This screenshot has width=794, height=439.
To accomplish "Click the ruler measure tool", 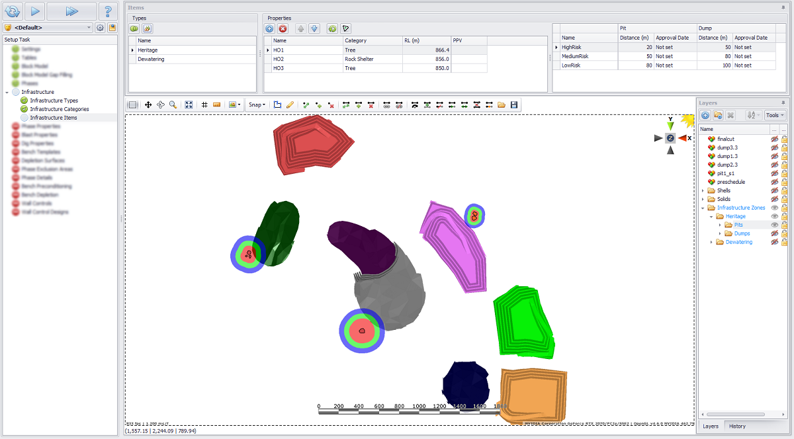I will (216, 104).
